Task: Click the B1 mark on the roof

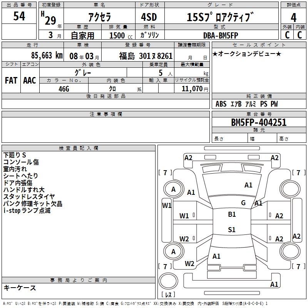Action: pyautogui.click(x=232, y=214)
